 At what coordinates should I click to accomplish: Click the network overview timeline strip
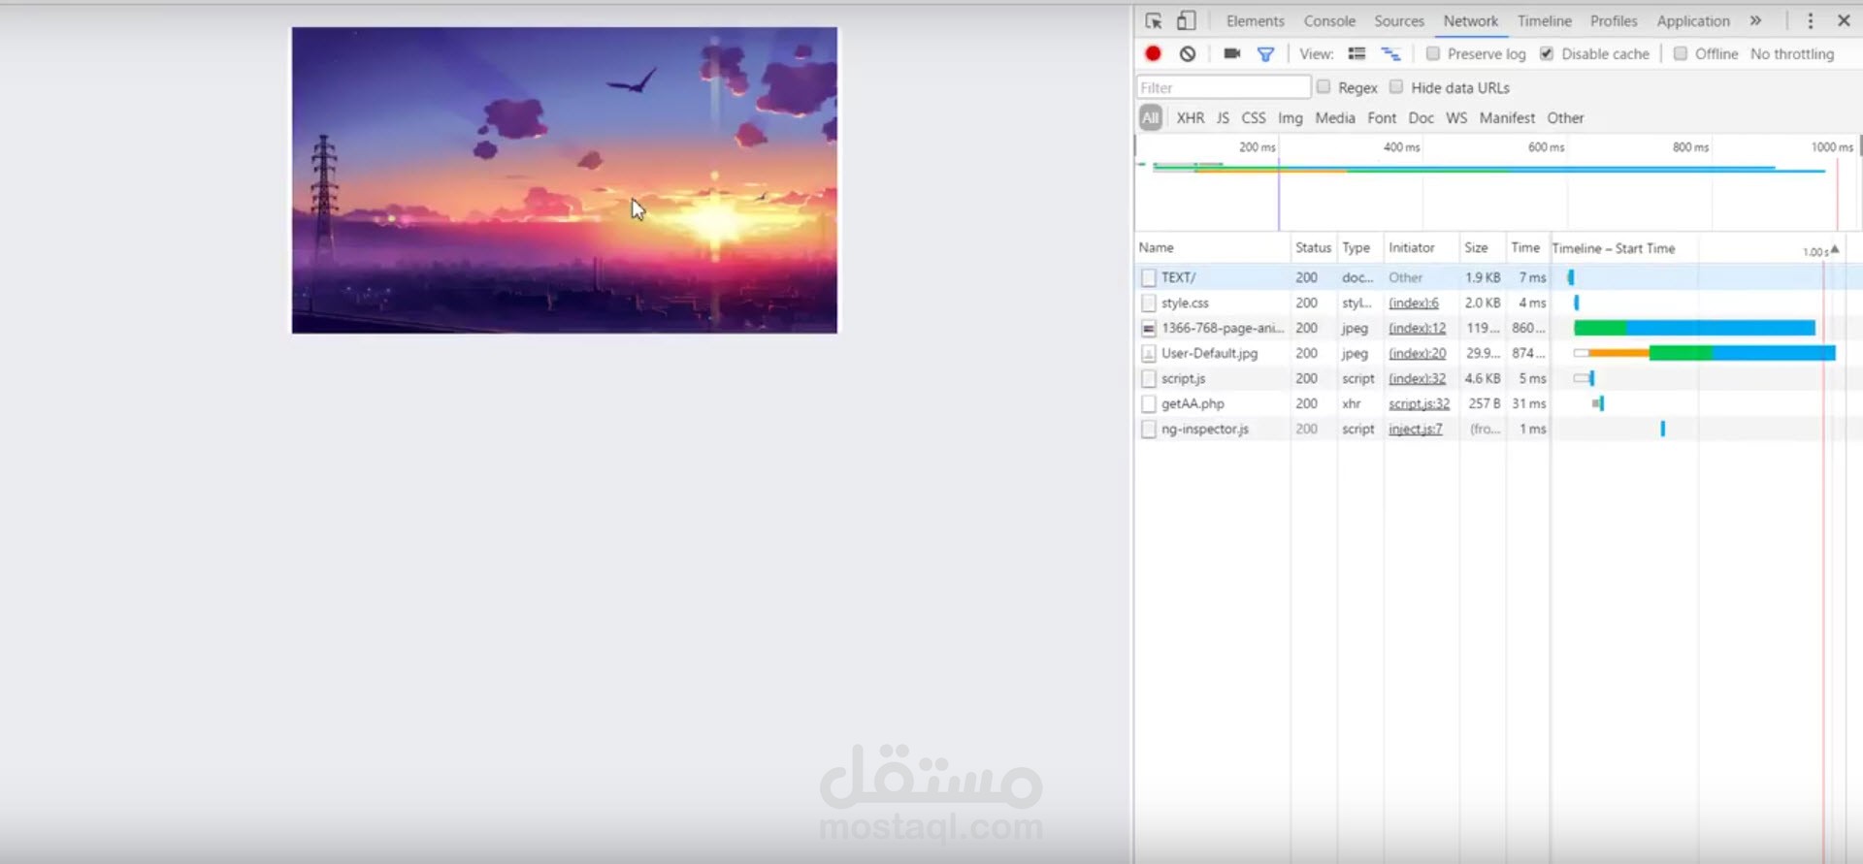1498,182
